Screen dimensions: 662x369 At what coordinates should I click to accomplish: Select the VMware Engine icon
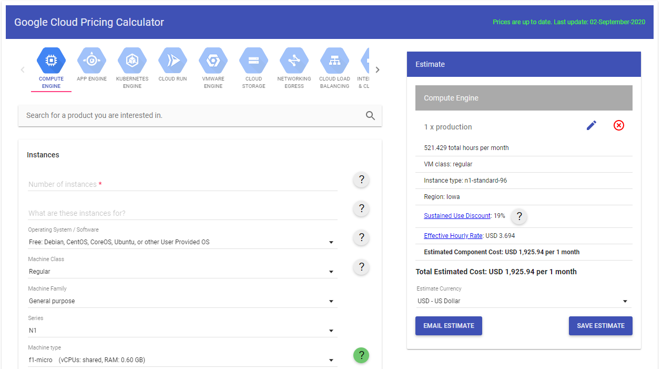(x=213, y=61)
